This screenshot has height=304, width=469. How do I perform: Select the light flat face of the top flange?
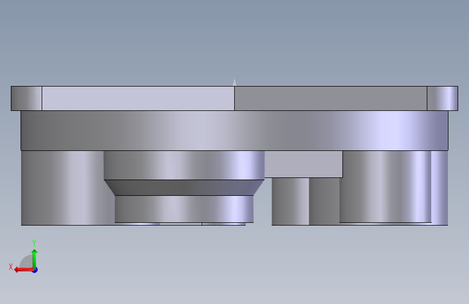pyautogui.click(x=138, y=98)
